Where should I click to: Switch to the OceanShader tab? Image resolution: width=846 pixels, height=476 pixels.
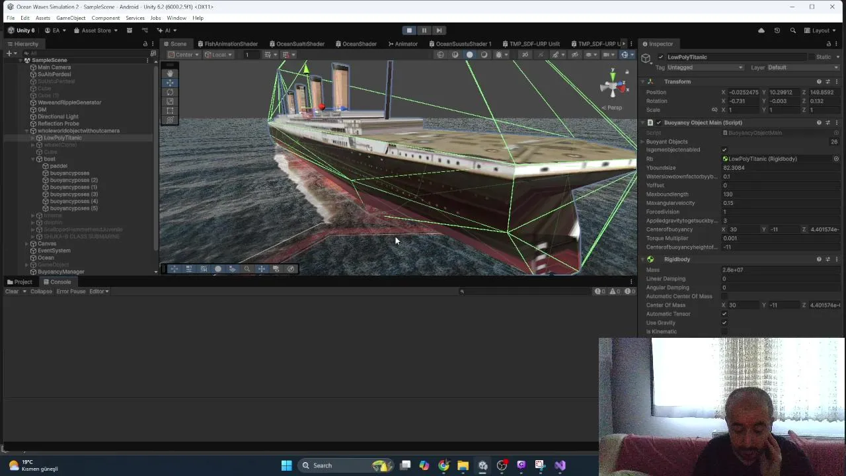[356, 44]
